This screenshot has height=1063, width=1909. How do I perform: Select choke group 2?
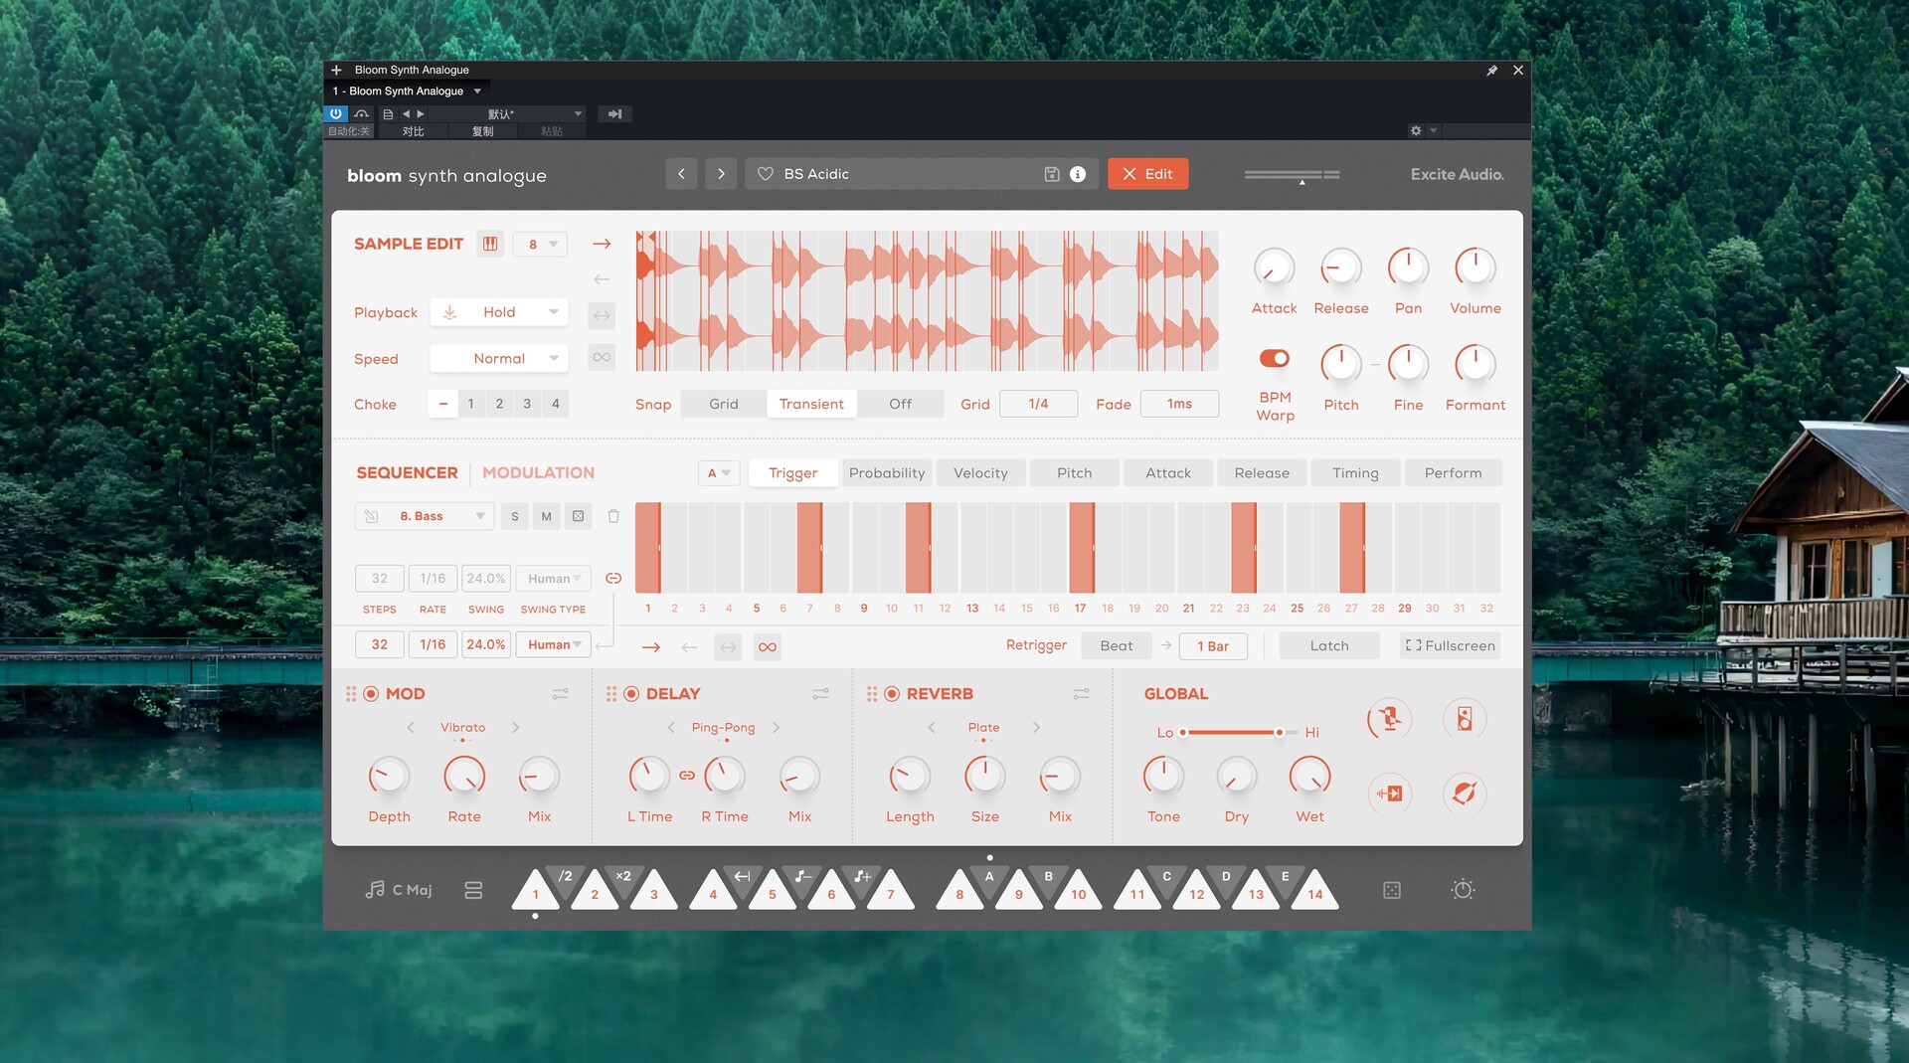click(499, 404)
